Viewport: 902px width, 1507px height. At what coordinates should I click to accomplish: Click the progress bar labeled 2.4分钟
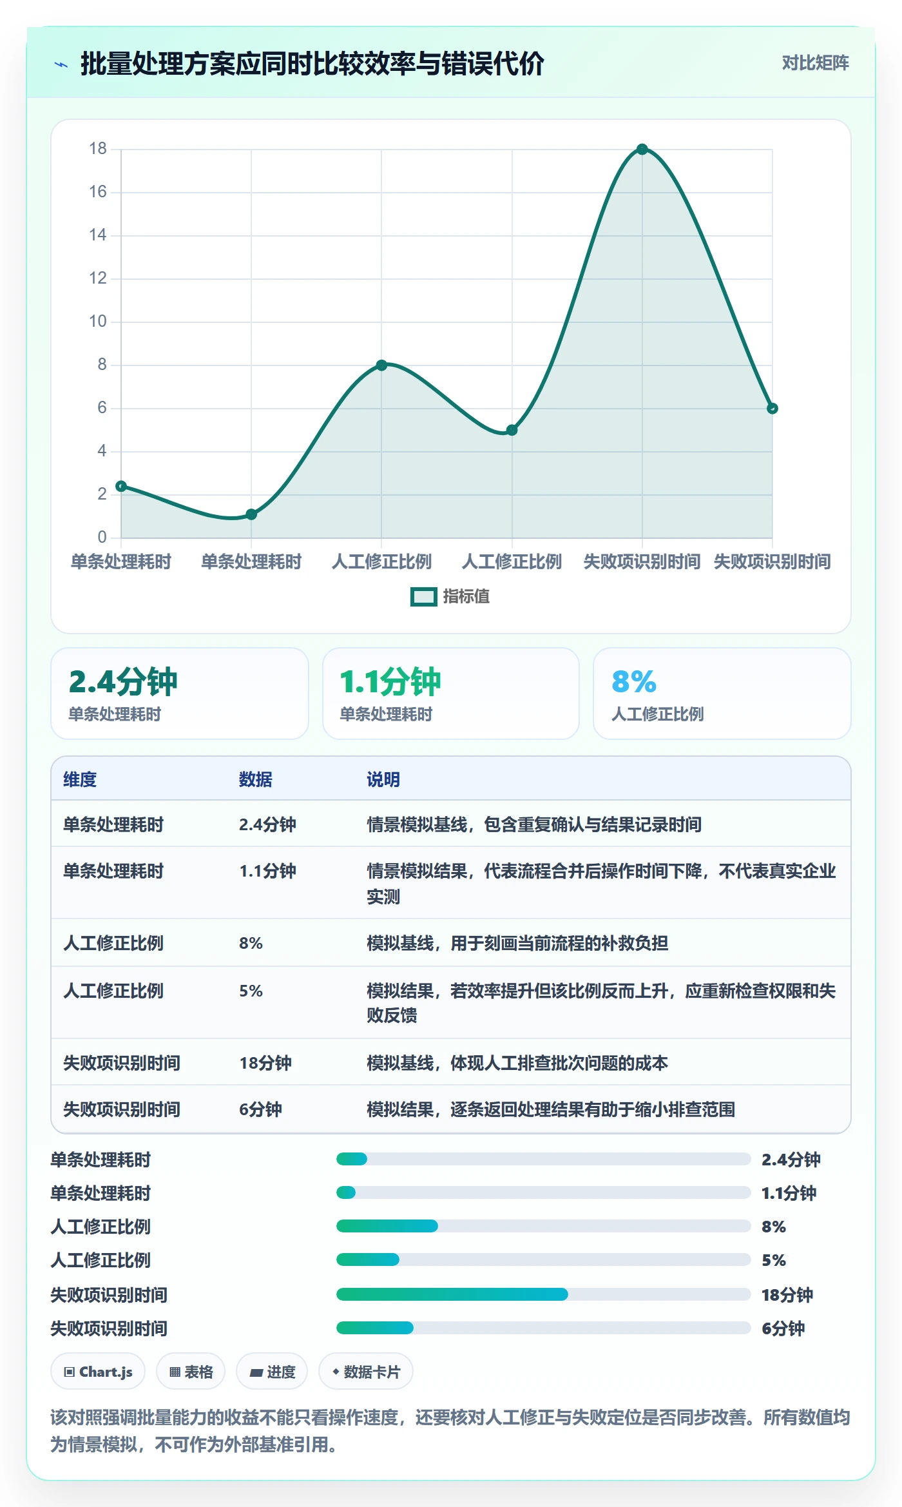543,1159
